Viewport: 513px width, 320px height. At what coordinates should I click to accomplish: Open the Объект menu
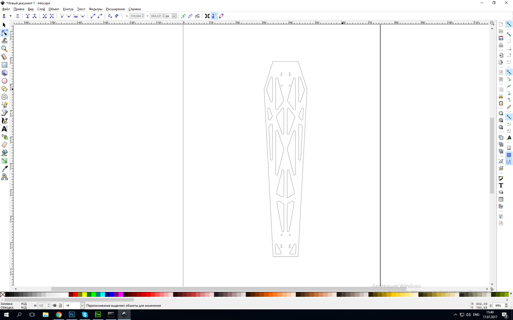point(54,9)
